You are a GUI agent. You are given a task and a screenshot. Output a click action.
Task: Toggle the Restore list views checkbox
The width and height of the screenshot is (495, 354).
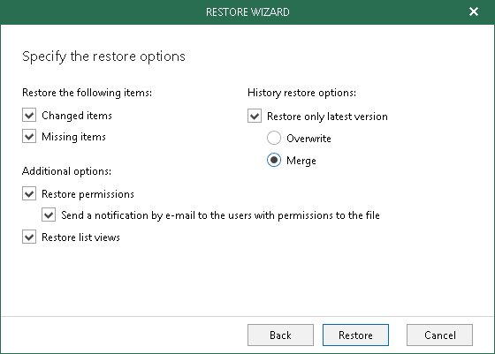29,237
